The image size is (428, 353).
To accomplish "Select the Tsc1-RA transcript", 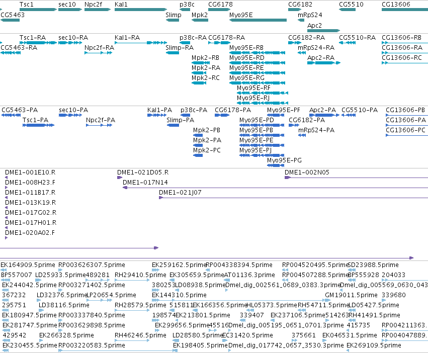I will pos(38,43).
